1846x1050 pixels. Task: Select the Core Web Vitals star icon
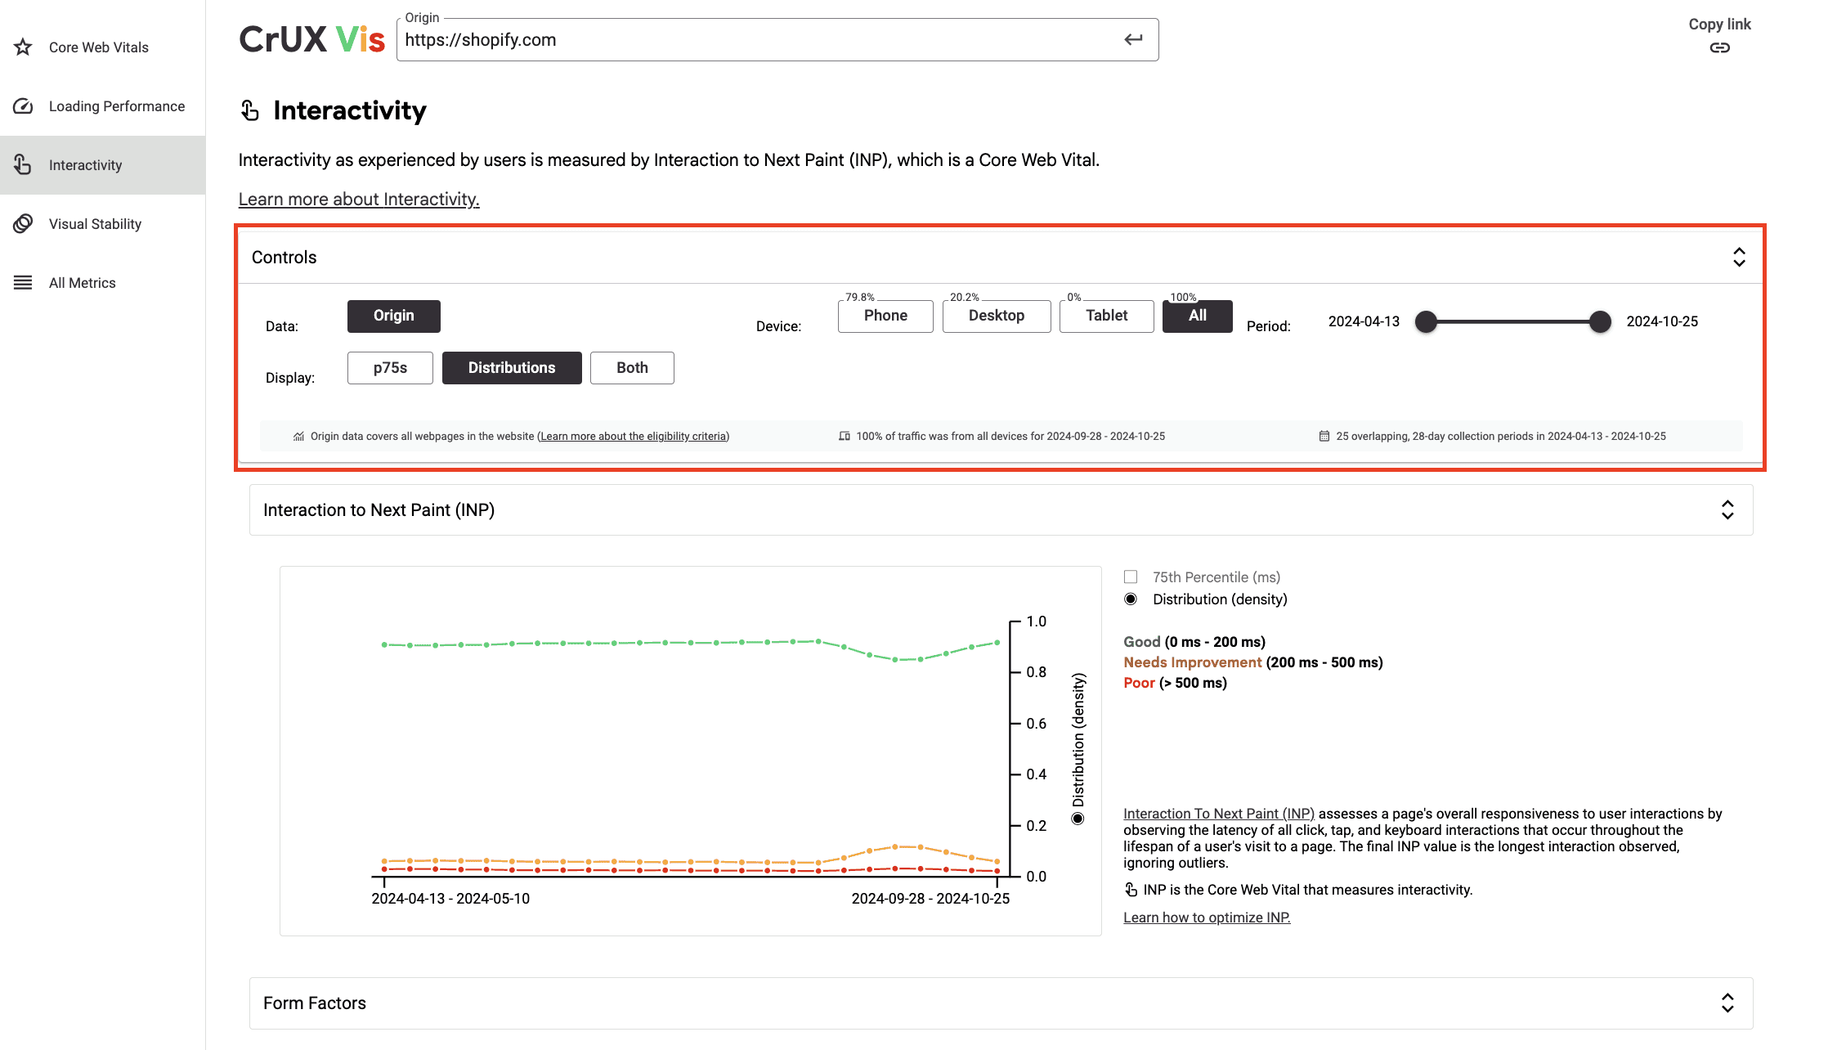click(x=23, y=47)
